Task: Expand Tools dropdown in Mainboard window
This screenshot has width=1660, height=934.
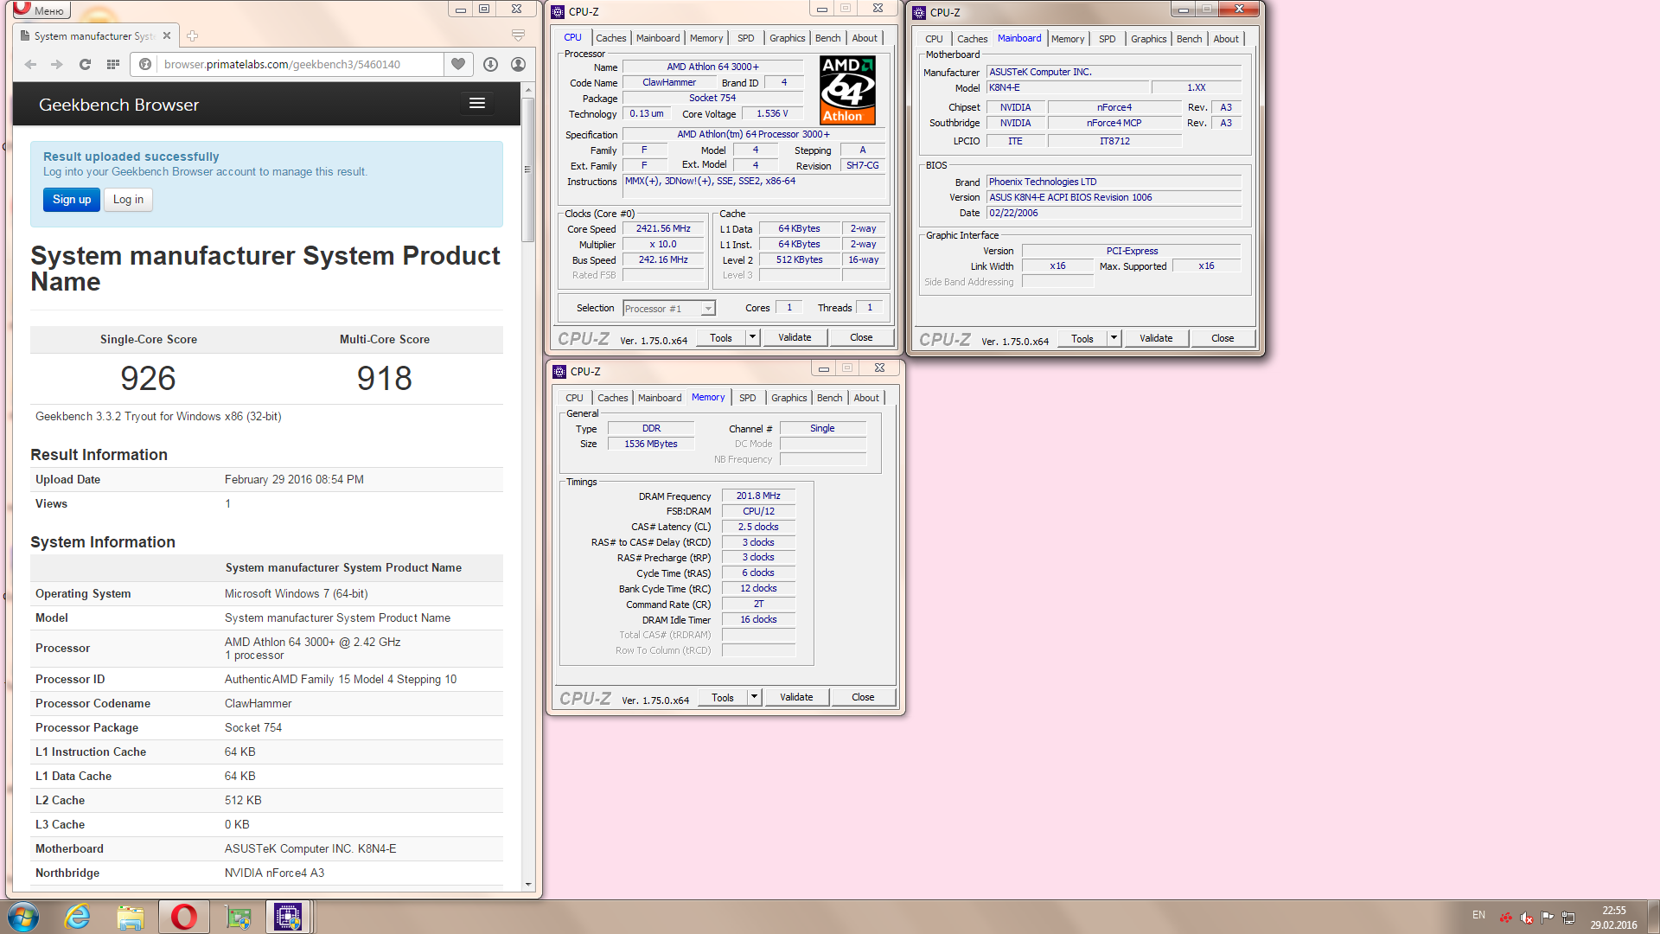Action: 1114,338
